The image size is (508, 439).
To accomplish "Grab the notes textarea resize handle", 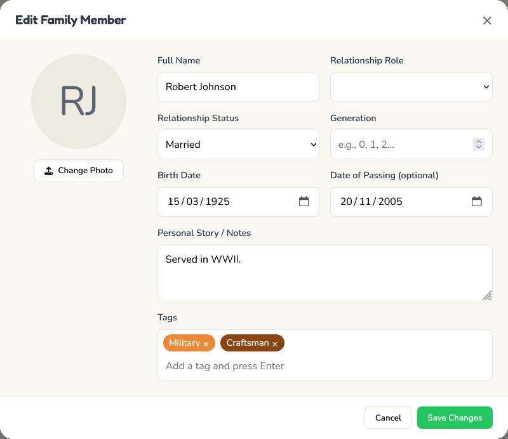I will 487,296.
